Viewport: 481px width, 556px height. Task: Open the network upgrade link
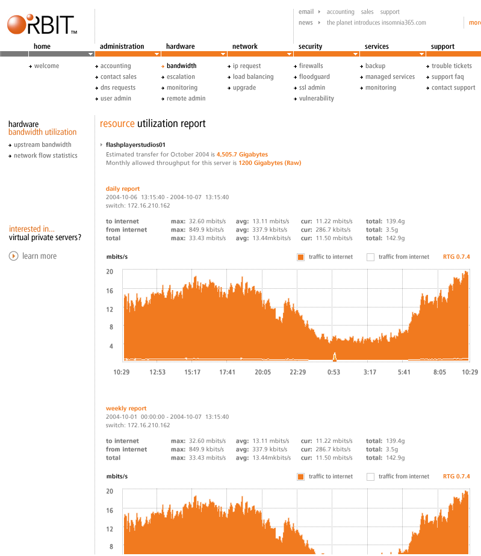tap(244, 88)
